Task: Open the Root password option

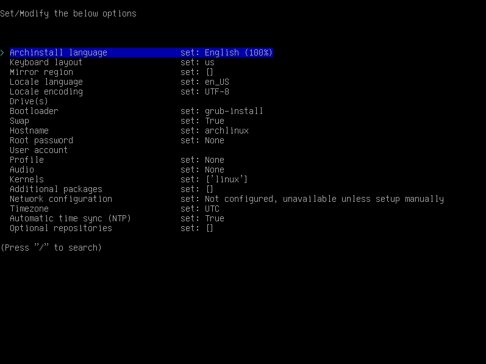Action: click(x=117, y=140)
